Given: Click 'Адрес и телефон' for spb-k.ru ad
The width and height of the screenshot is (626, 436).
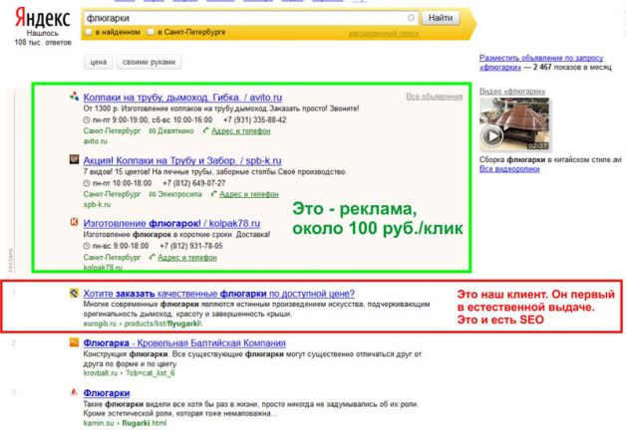Looking at the screenshot, I should pyautogui.click(x=249, y=194).
